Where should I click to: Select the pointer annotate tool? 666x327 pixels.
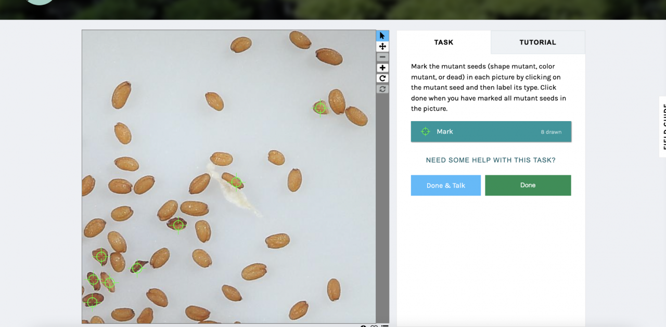(x=382, y=36)
